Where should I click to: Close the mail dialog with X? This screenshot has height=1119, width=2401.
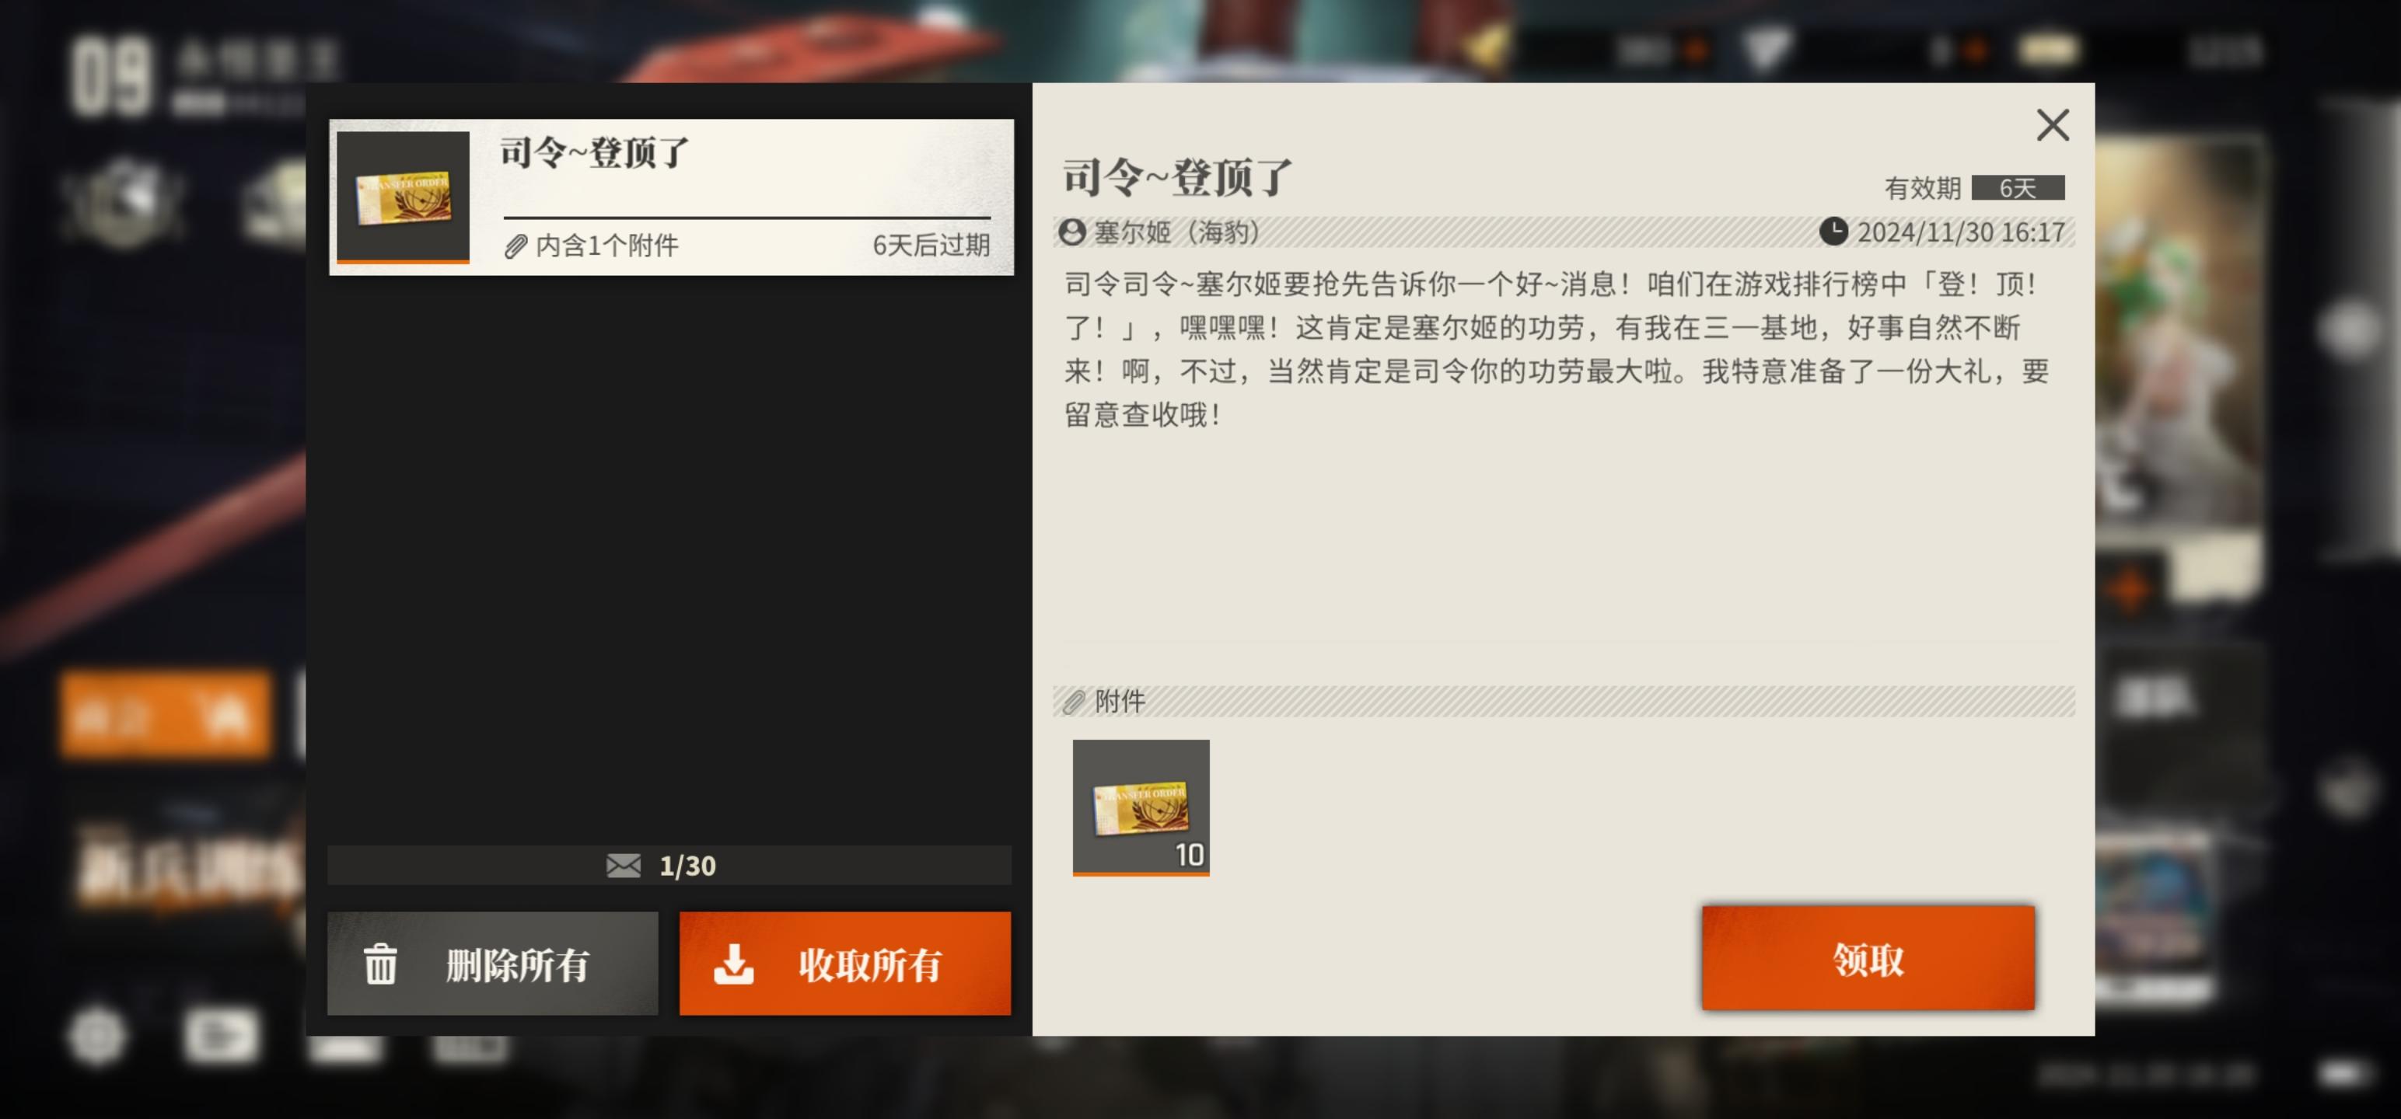2051,125
